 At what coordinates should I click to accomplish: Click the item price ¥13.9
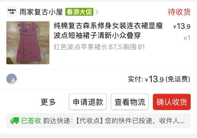(x=182, y=26)
